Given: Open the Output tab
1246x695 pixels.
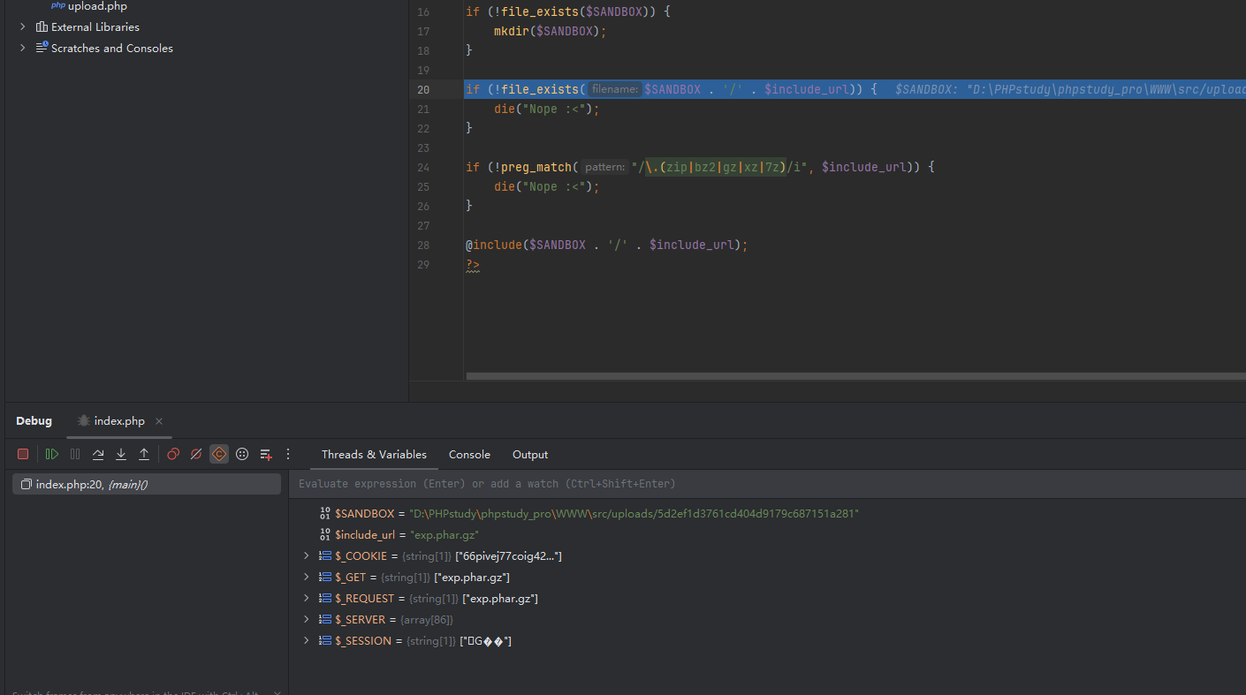Looking at the screenshot, I should click(530, 454).
